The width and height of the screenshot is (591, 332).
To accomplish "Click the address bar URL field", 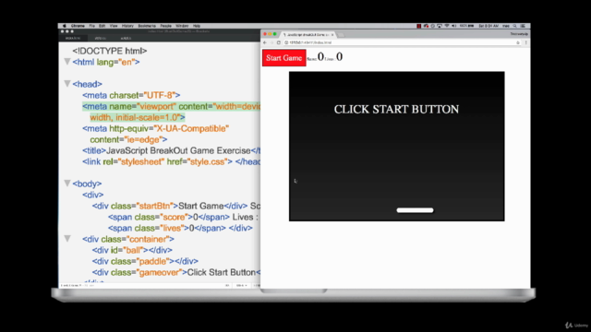I will click(x=400, y=42).
